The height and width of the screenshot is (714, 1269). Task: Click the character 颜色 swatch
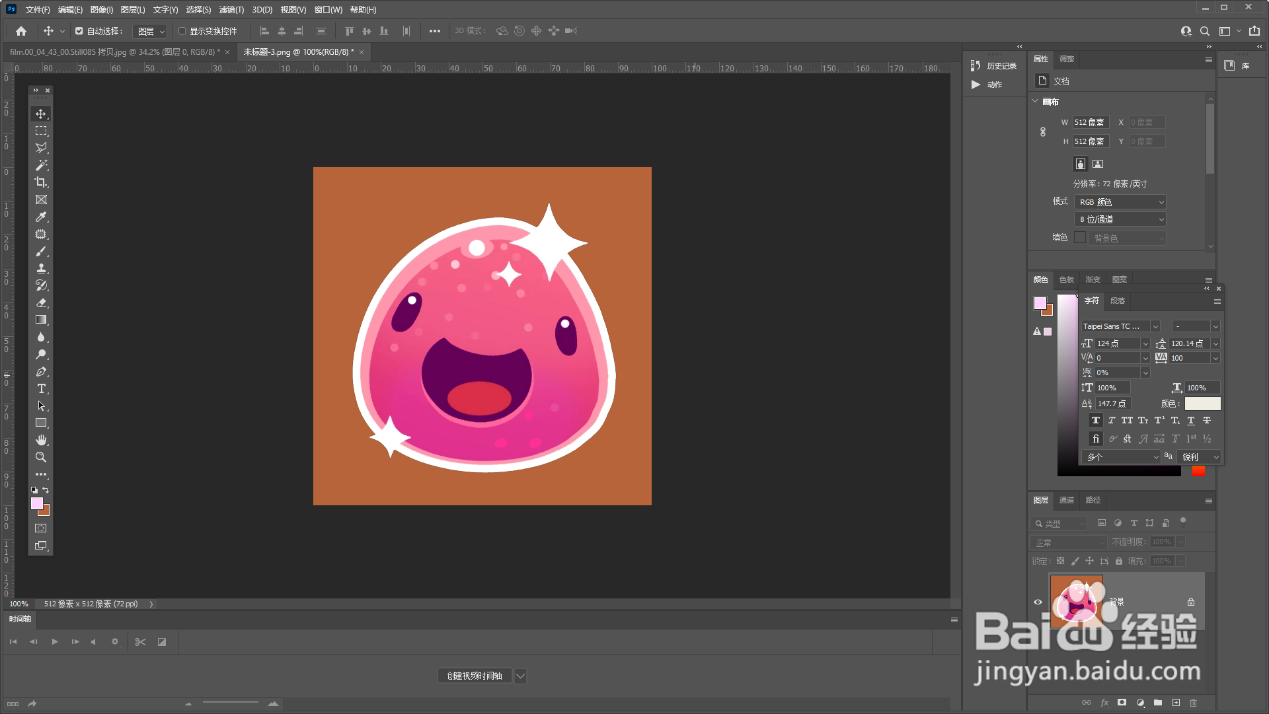[1202, 404]
